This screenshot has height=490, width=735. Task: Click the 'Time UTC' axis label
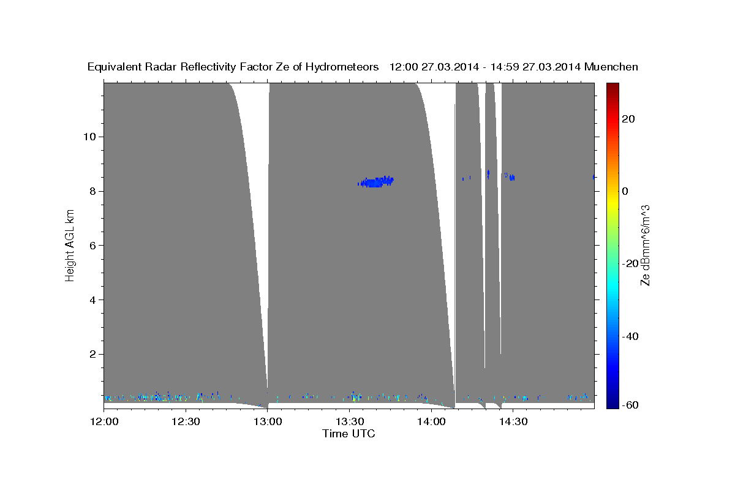click(x=349, y=434)
